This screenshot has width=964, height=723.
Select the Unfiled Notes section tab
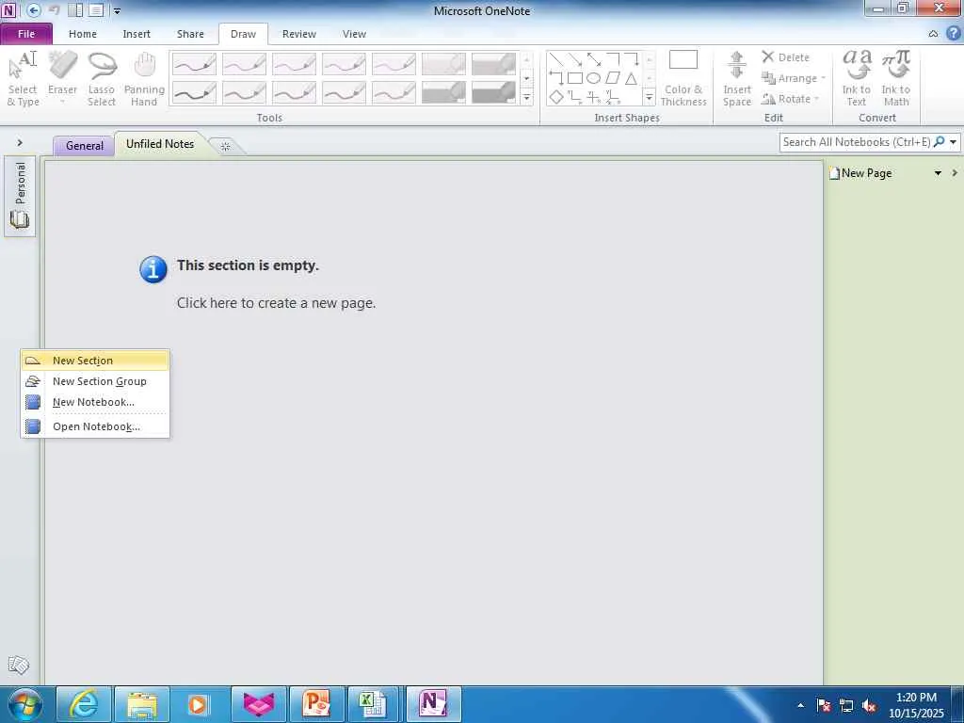(160, 144)
